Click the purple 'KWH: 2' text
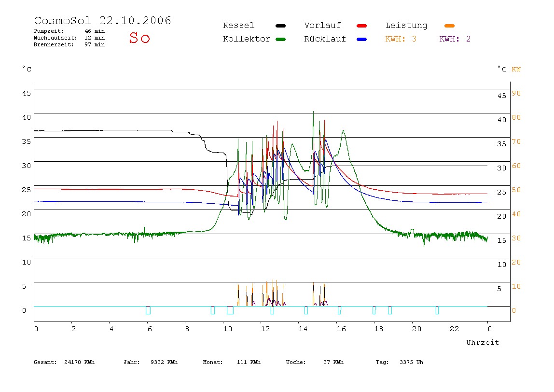 (x=455, y=39)
